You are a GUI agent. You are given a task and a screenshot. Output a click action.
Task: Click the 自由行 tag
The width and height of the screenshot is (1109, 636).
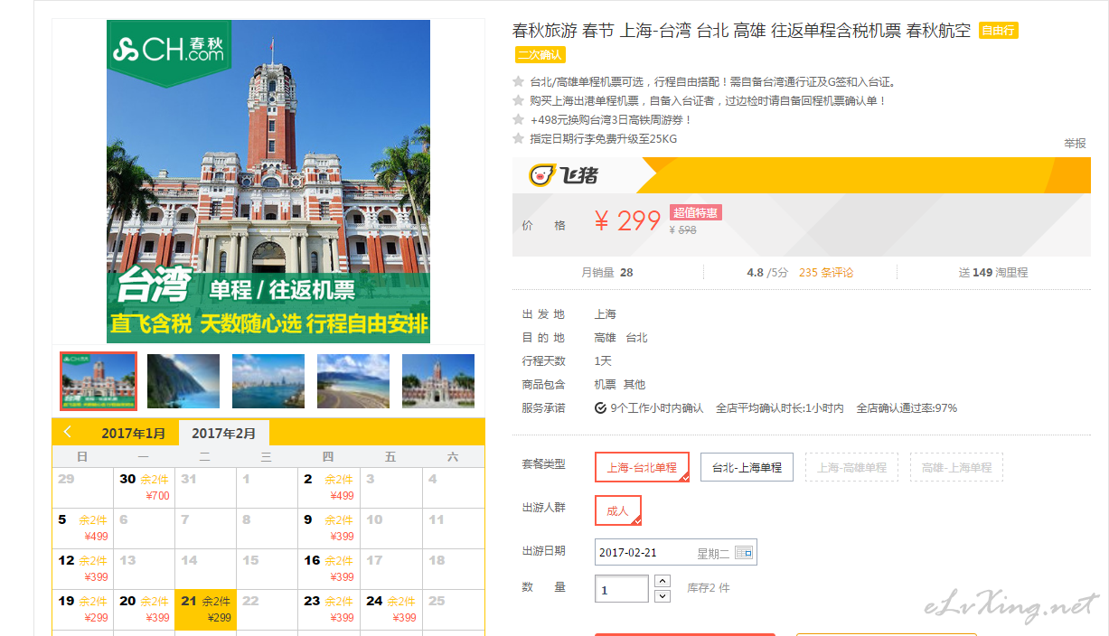tap(999, 31)
